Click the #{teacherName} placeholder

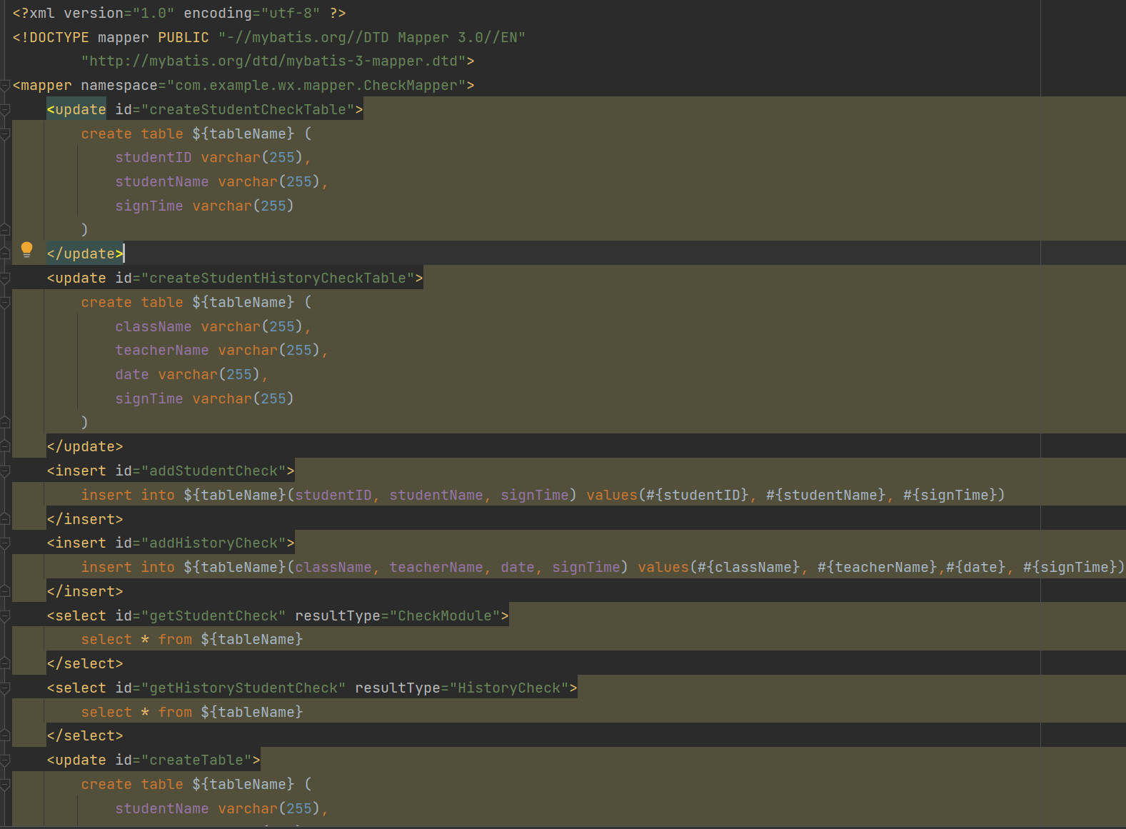coord(878,568)
